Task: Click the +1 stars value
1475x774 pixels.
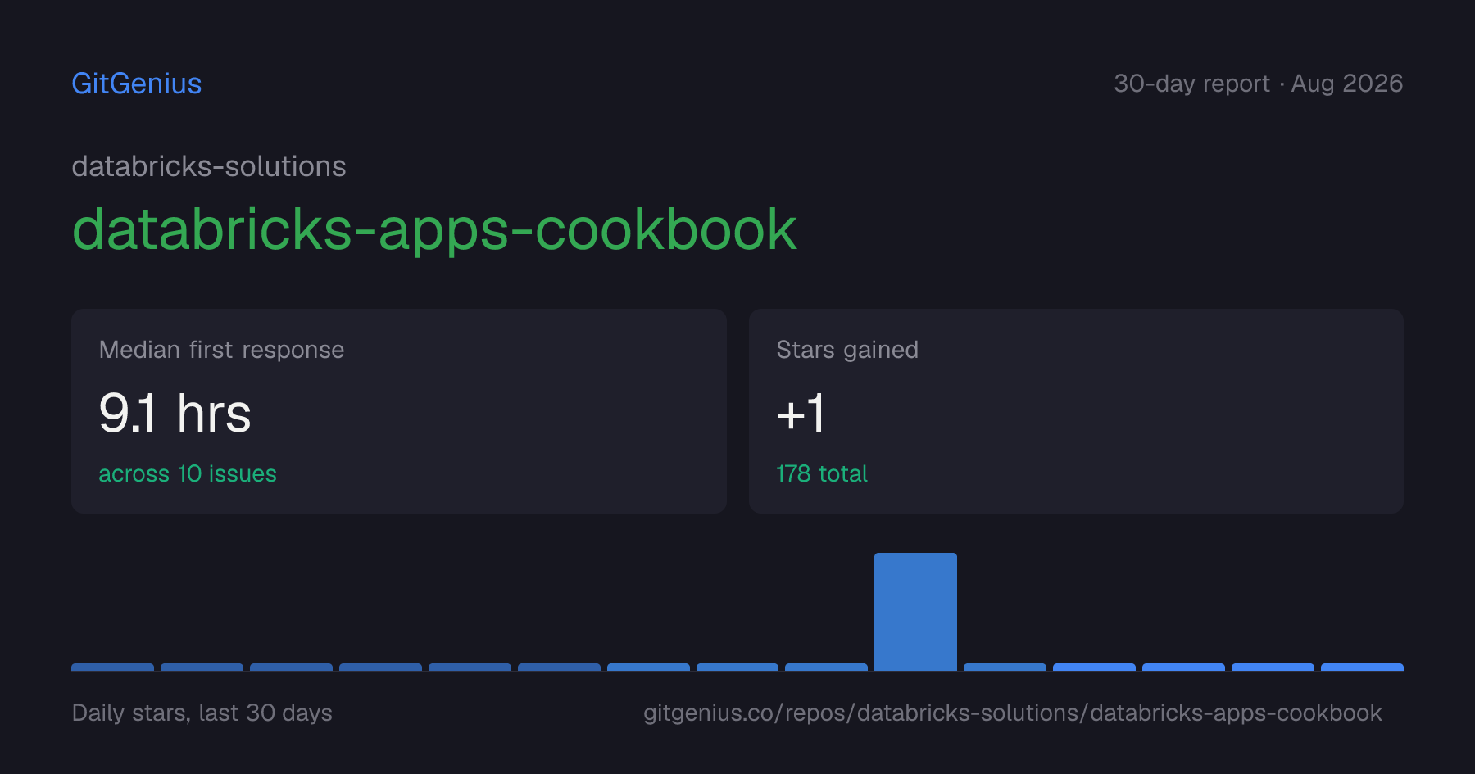Action: pyautogui.click(x=801, y=413)
